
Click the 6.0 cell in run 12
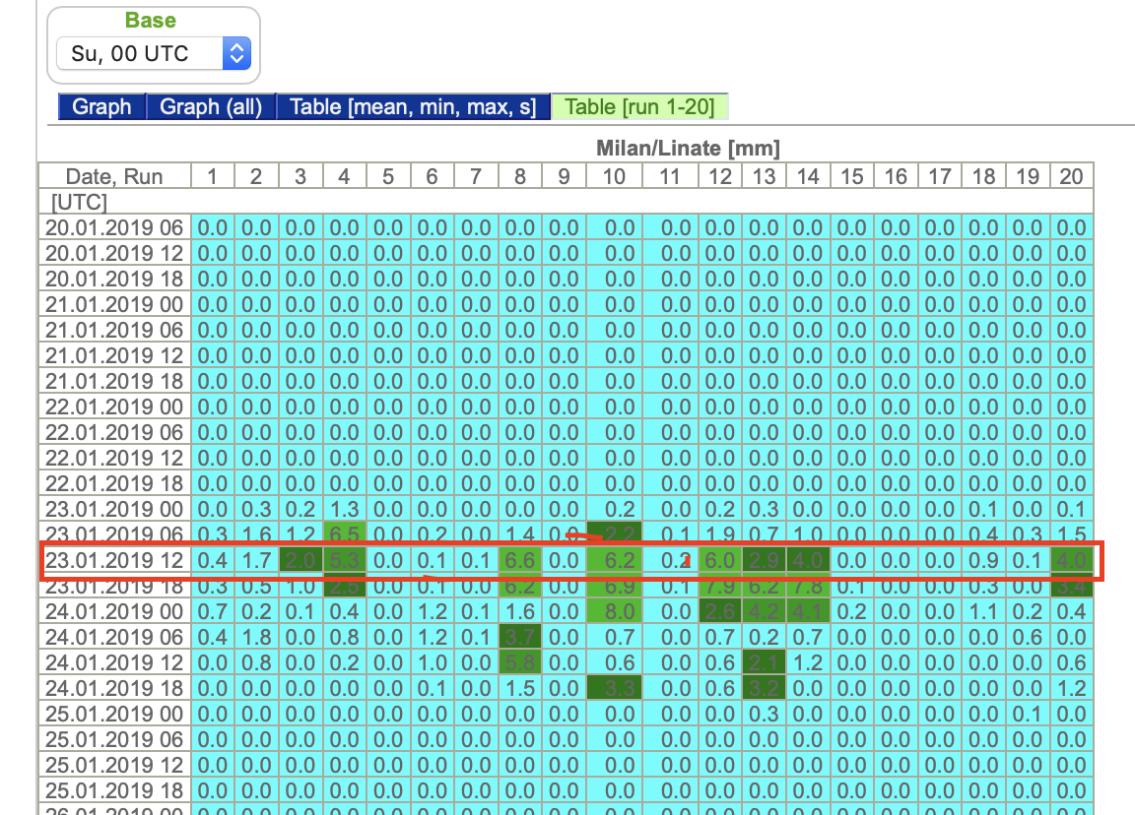point(720,561)
